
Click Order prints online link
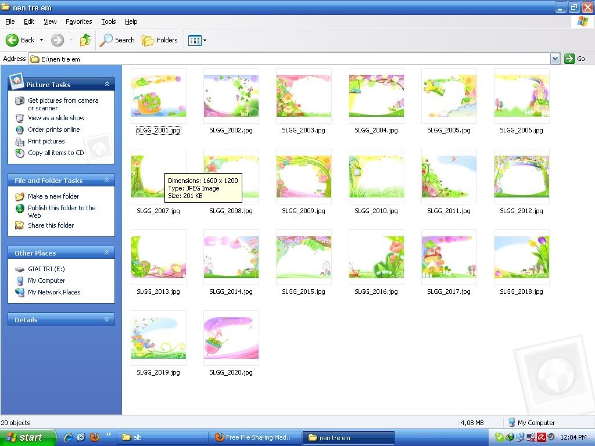54,130
